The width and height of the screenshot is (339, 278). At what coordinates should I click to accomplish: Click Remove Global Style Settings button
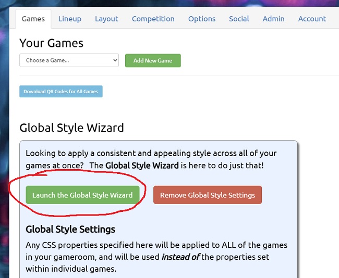pos(208,195)
